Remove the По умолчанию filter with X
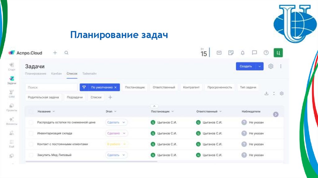The image size is (318, 178). tap(116, 87)
